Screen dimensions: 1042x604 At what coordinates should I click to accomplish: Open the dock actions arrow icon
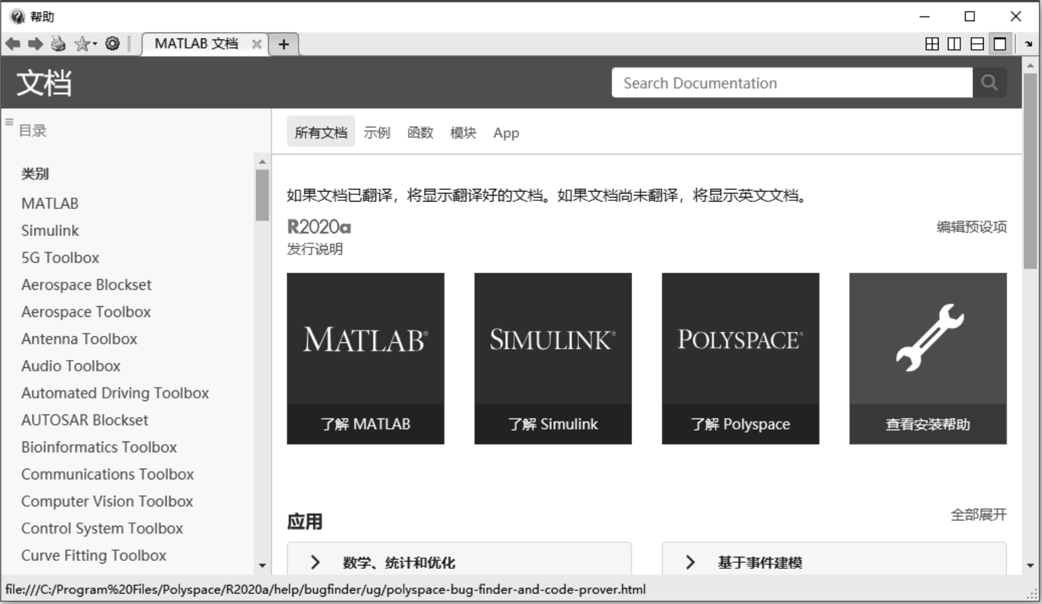pyautogui.click(x=1029, y=44)
